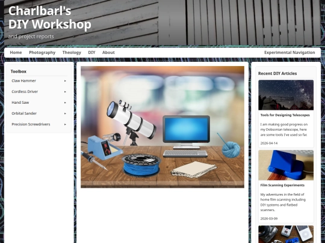Click the Claw Hammer label
The width and height of the screenshot is (325, 243).
[x=23, y=81]
